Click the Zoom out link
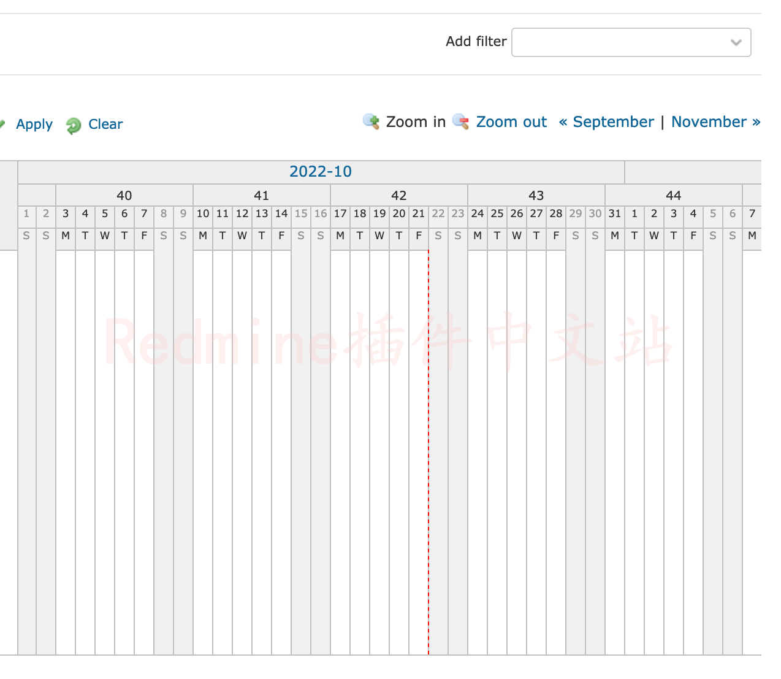 tap(511, 121)
